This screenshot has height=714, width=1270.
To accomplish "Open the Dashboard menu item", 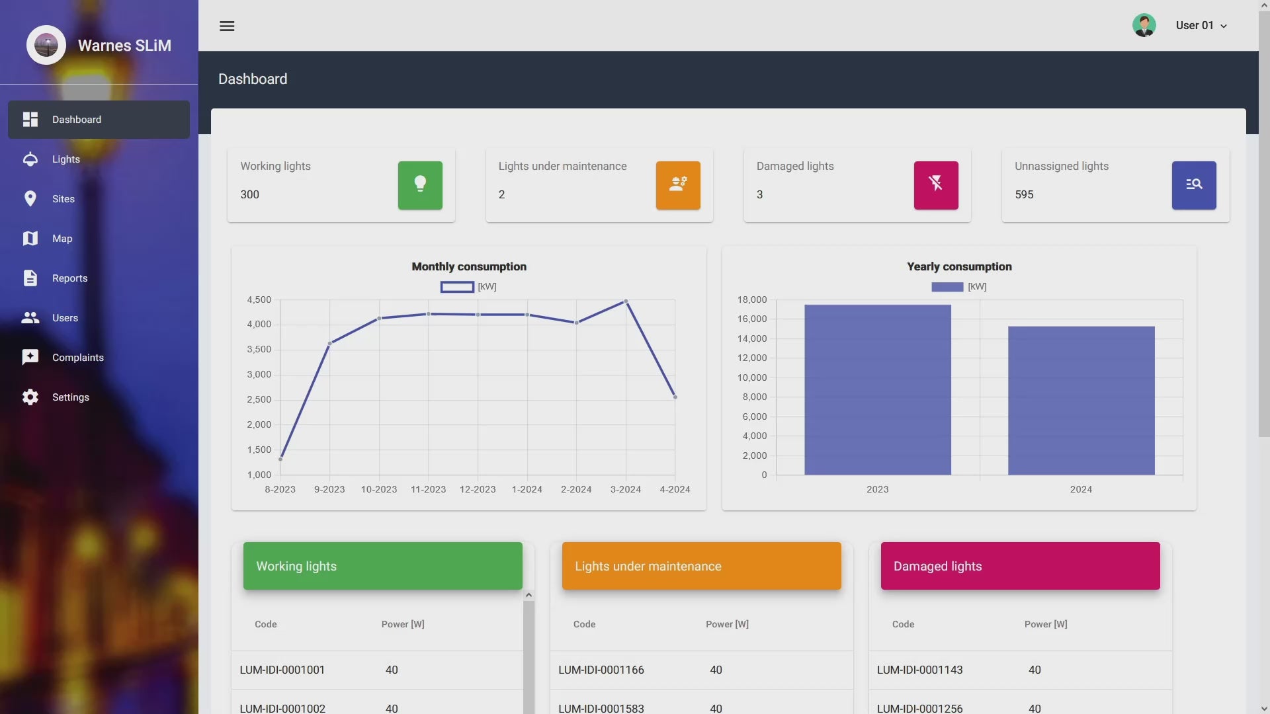I will point(99,120).
